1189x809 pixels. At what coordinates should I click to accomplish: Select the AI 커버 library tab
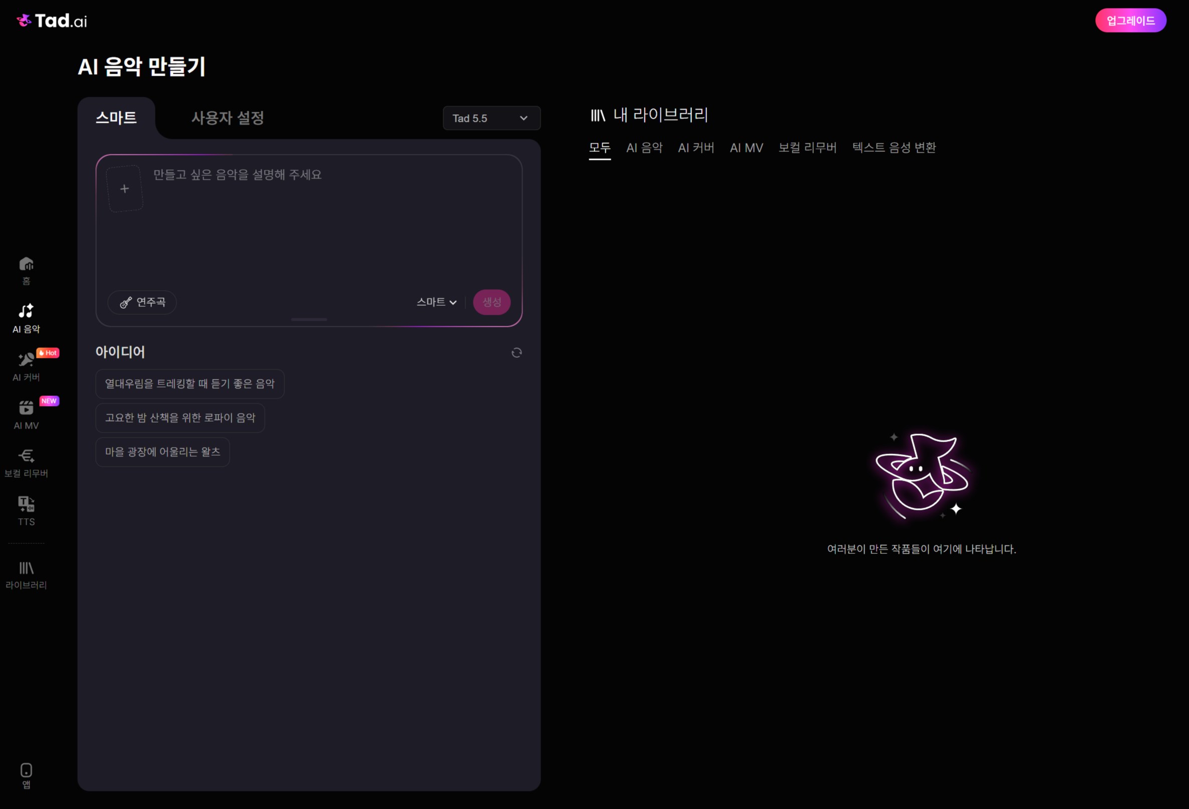pyautogui.click(x=696, y=148)
